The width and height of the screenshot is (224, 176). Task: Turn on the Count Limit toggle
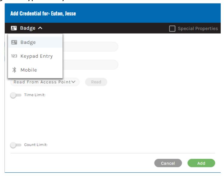[x=16, y=145]
